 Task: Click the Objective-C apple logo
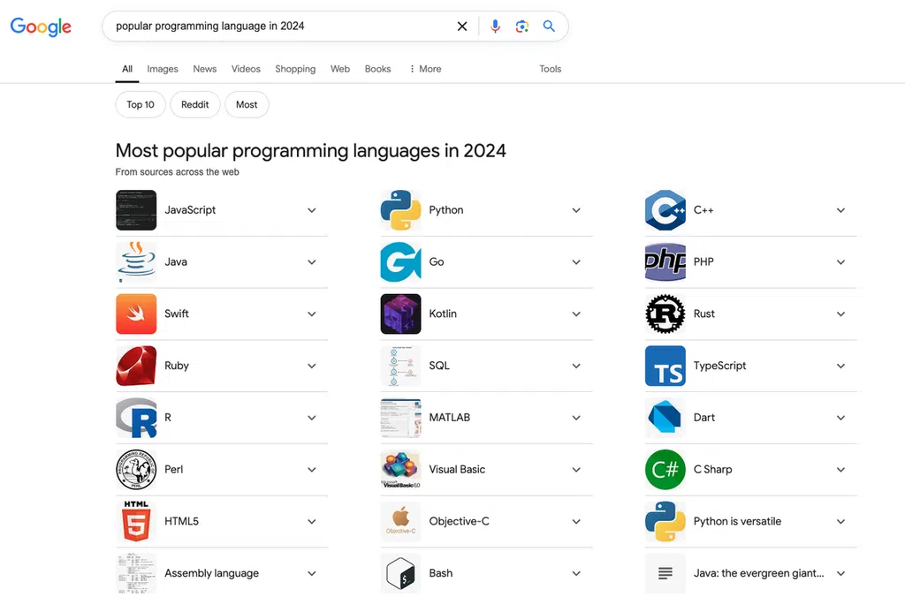[x=400, y=521]
